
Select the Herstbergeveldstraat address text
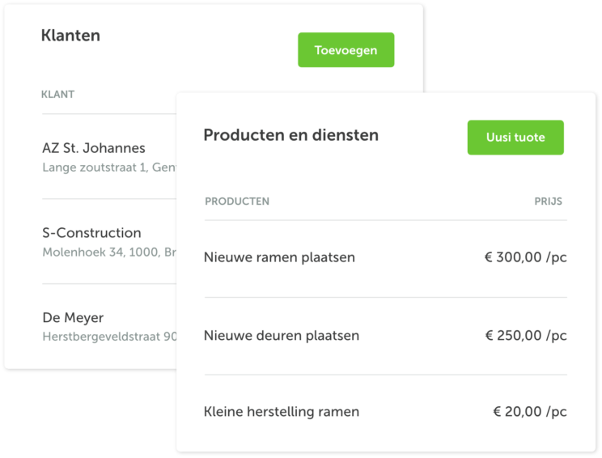[109, 337]
